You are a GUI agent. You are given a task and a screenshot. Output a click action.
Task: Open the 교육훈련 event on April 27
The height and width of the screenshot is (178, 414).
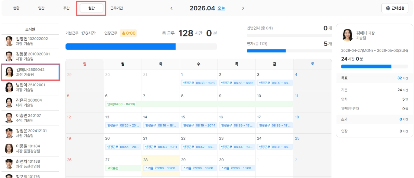(x=123, y=168)
